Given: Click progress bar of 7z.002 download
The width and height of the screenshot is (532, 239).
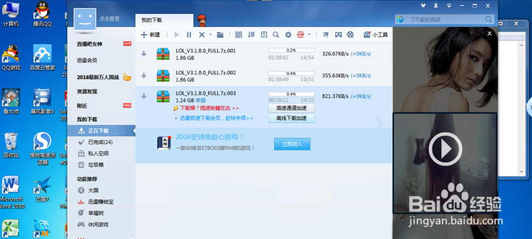Looking at the screenshot, I should [x=291, y=73].
